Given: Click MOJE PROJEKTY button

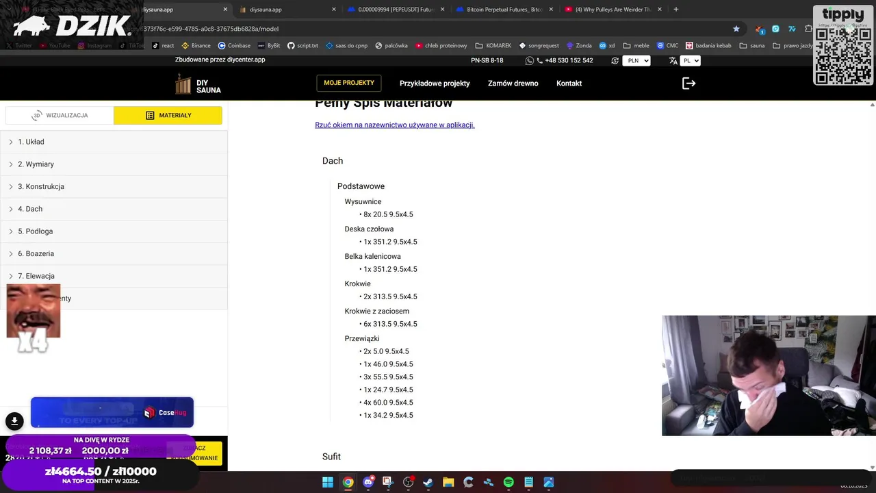Looking at the screenshot, I should point(349,83).
